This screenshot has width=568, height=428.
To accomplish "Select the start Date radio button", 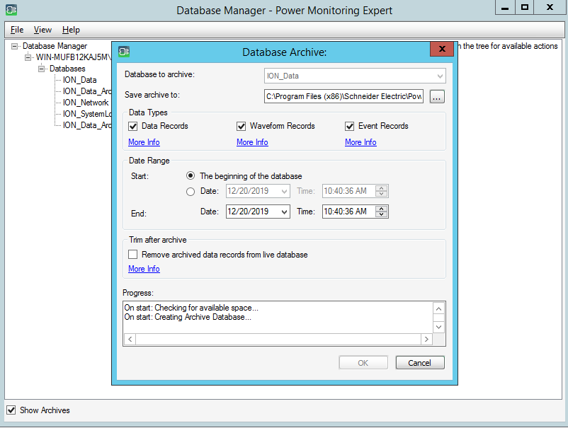I will (x=191, y=192).
